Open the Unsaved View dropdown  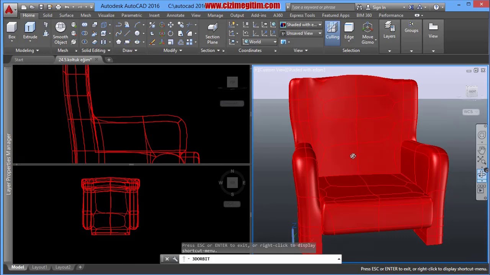pos(301,33)
